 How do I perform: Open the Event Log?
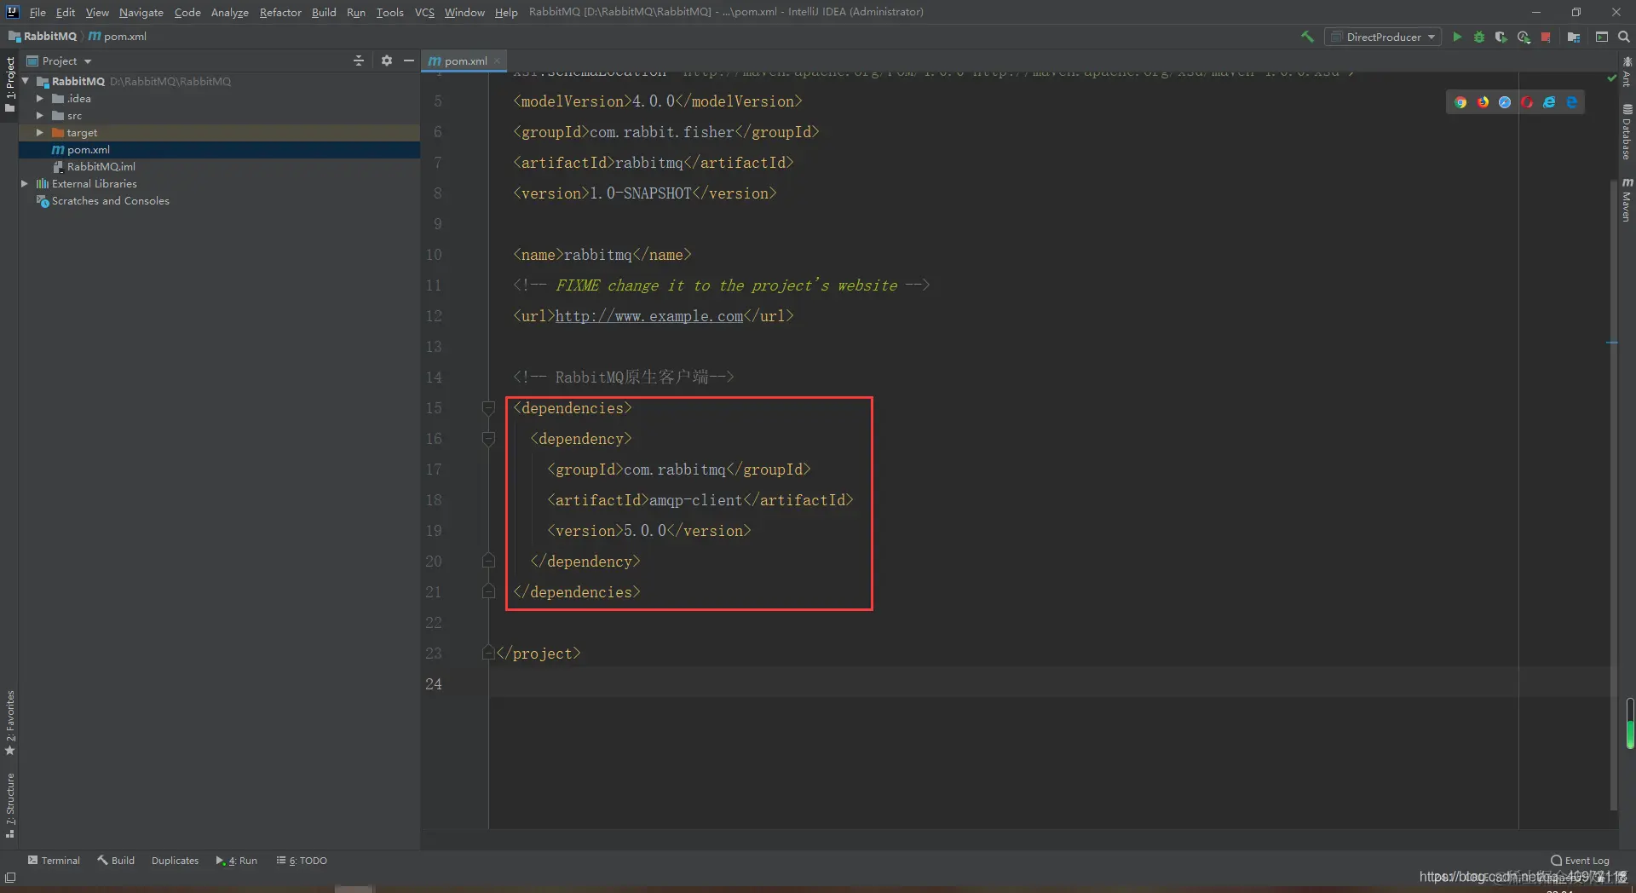(x=1580, y=861)
